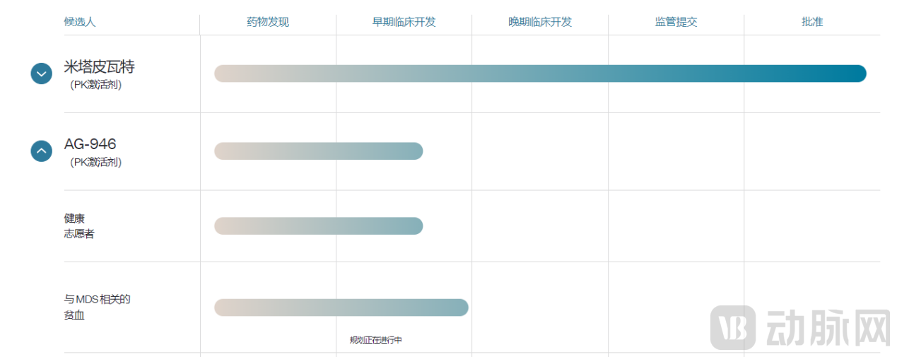Choose the 监管提交 column header
897x357 pixels.
click(x=676, y=22)
